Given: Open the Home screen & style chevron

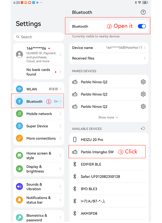Looking at the screenshot, I should 60,155.
